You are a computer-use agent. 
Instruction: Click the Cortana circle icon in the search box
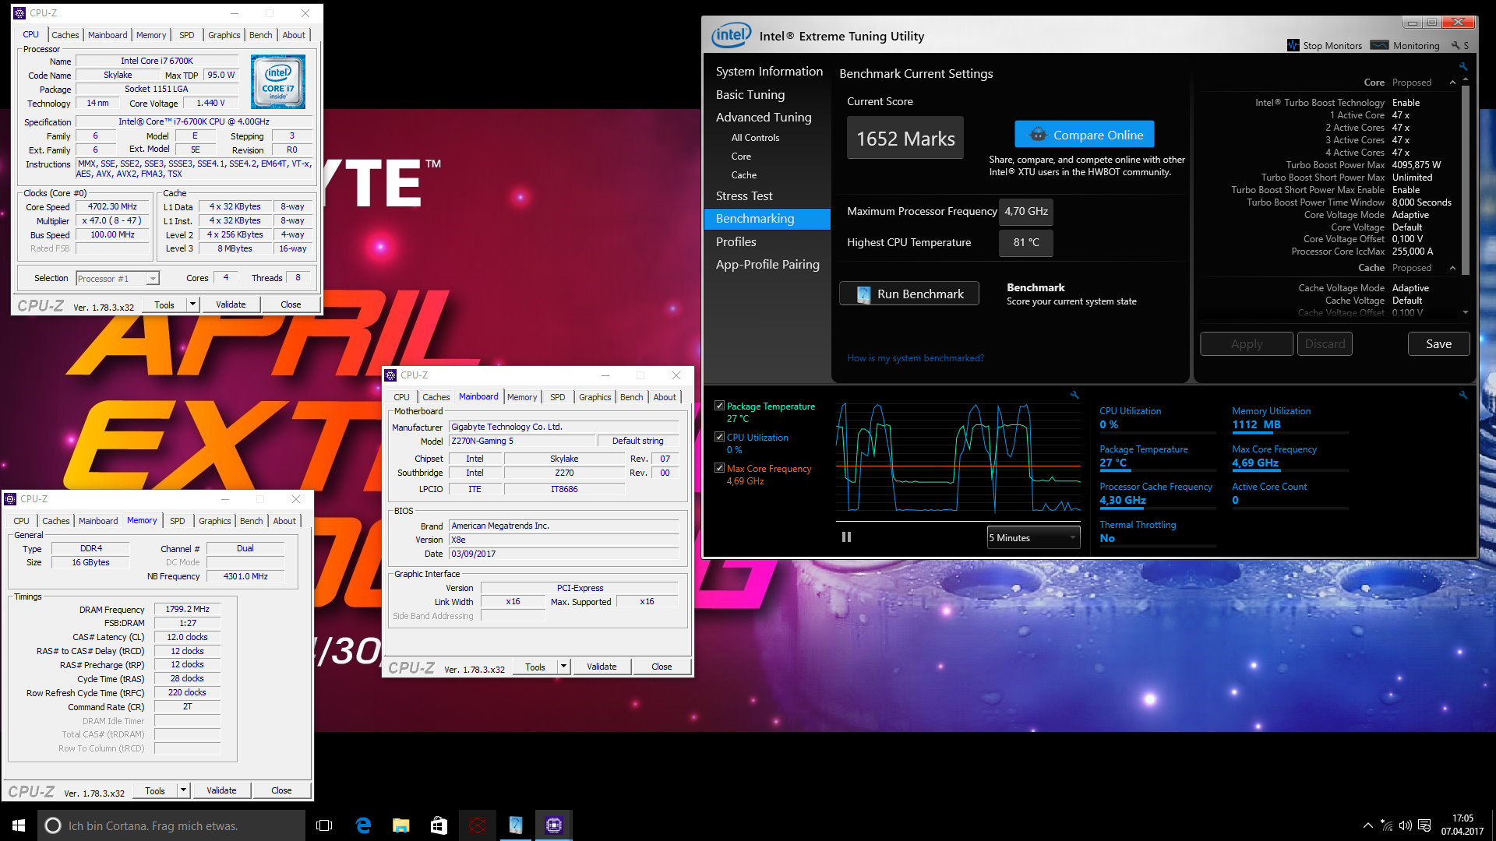[53, 825]
